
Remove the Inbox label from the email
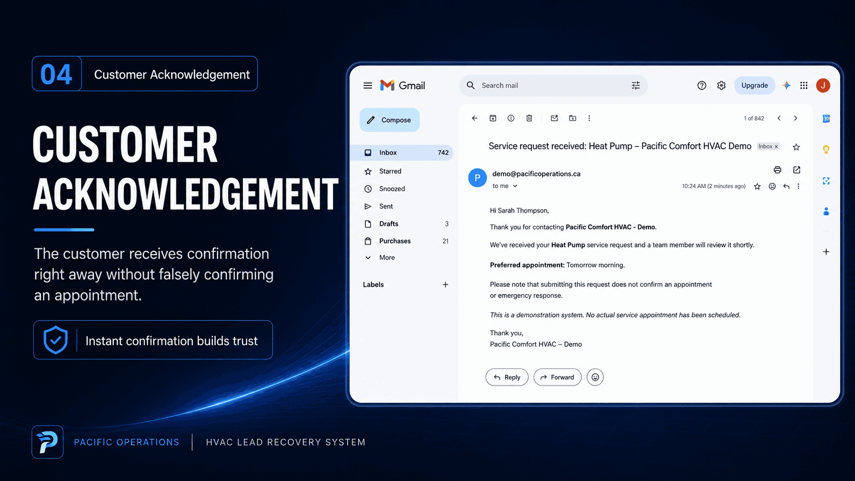pyautogui.click(x=776, y=147)
